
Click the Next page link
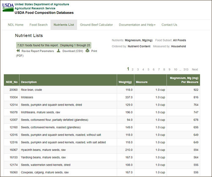[195, 69]
